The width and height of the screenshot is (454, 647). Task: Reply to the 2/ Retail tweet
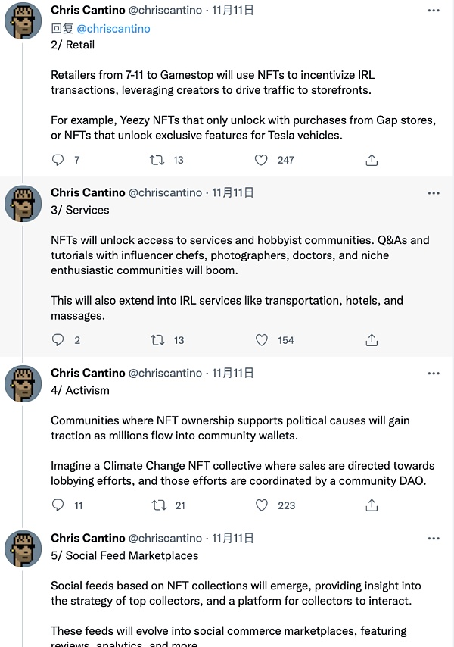(58, 160)
